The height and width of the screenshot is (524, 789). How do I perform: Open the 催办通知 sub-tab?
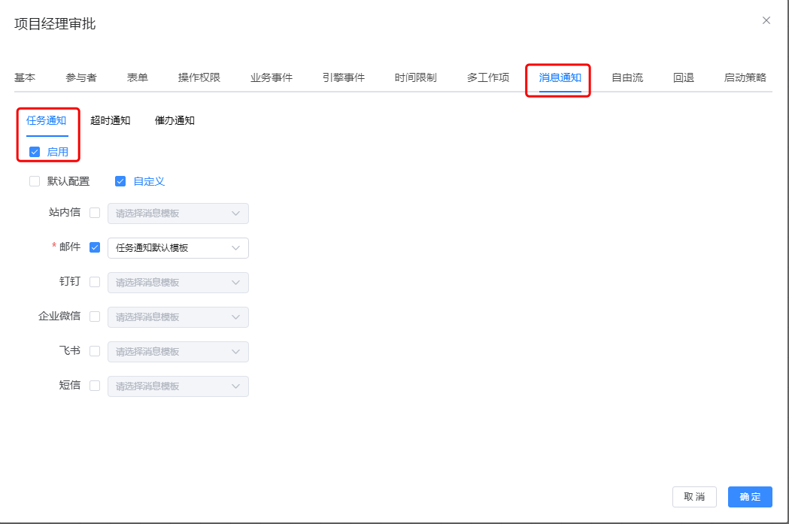pos(174,120)
